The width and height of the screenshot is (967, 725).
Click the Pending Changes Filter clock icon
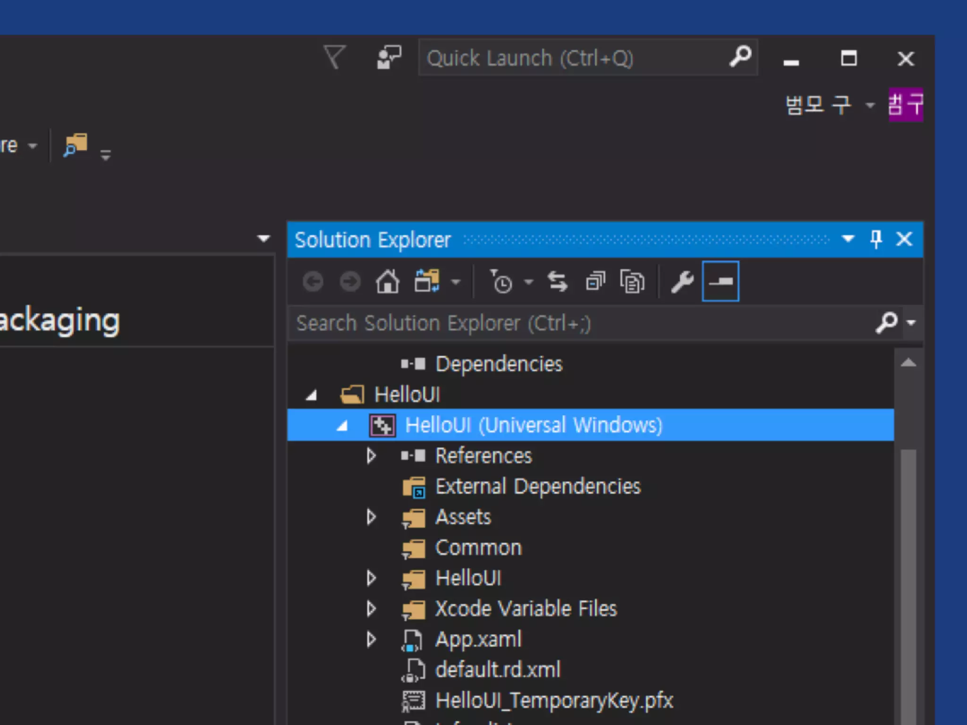(x=501, y=282)
